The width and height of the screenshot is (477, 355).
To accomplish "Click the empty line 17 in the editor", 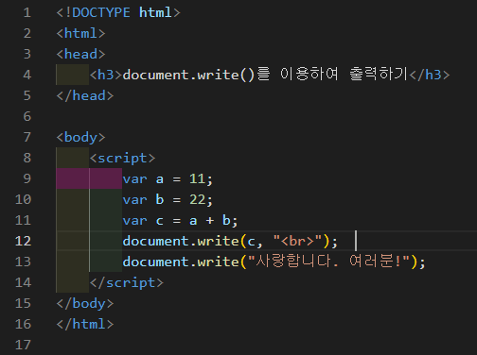I will pos(266,345).
